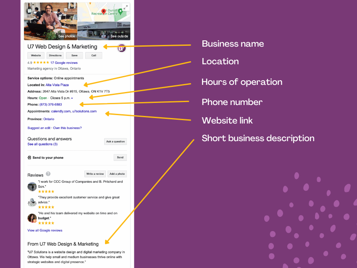The height and width of the screenshot is (268, 357).
Task: Click the Open hours status text
Action: coord(43,98)
